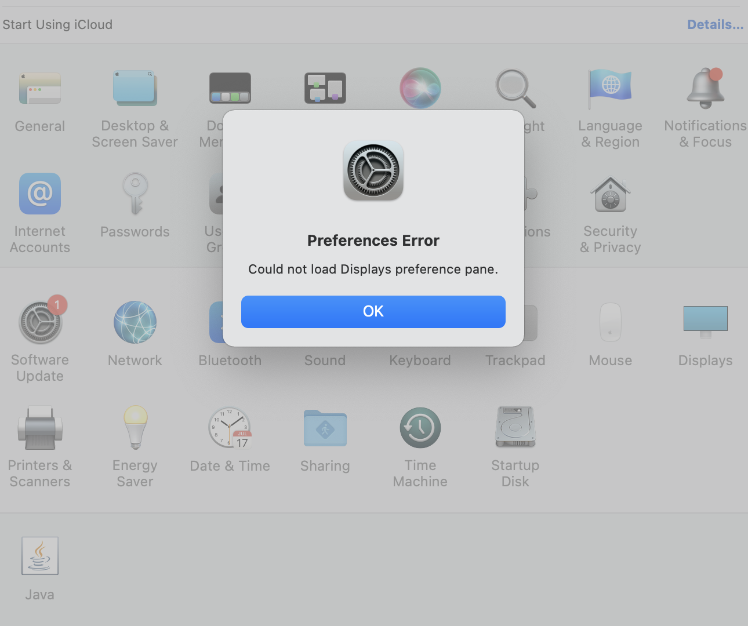Open the Spotlight magnifier icon
Screen dimensions: 748x626
tap(515, 88)
